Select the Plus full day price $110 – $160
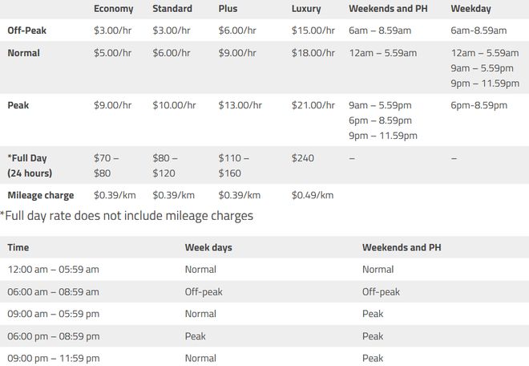Viewport: 529px width, 366px height. [233, 165]
